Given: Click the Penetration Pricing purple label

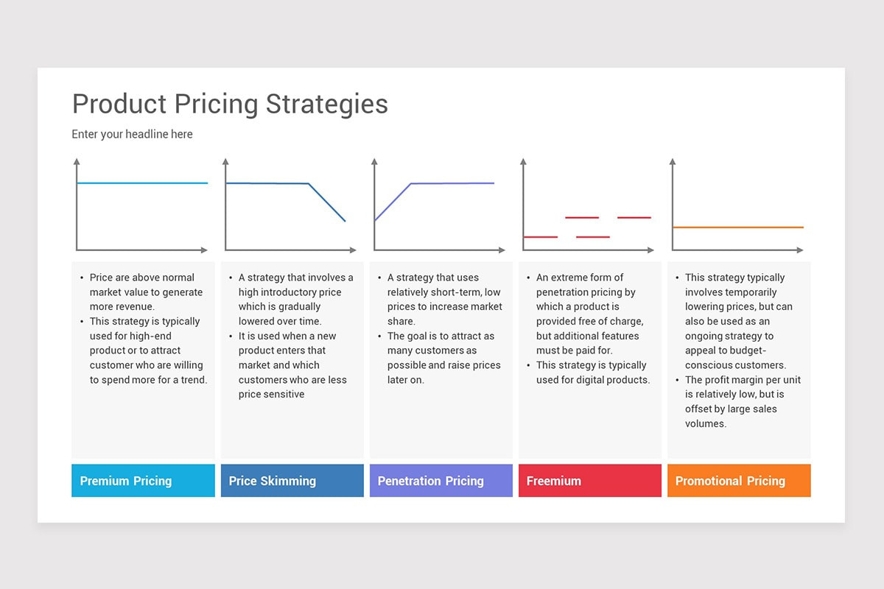Looking at the screenshot, I should [441, 480].
